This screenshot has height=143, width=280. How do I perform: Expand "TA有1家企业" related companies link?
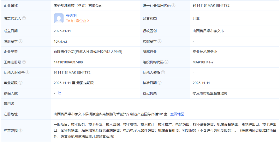point(77,21)
